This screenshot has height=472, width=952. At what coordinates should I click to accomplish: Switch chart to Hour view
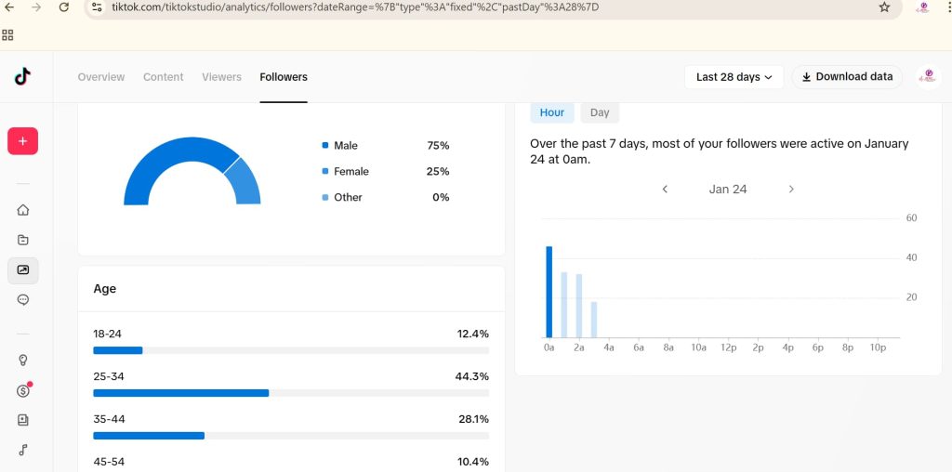[552, 112]
